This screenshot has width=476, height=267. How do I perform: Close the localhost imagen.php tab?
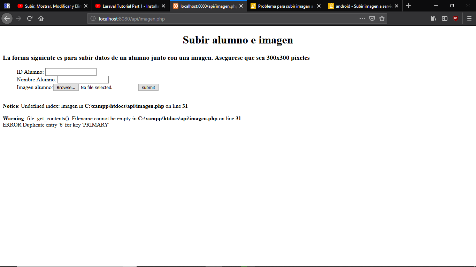pos(241,6)
